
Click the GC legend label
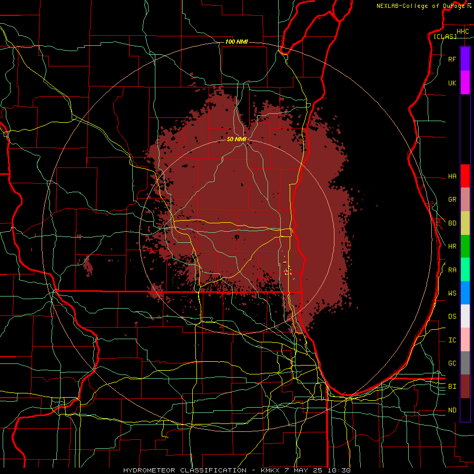tap(452, 363)
